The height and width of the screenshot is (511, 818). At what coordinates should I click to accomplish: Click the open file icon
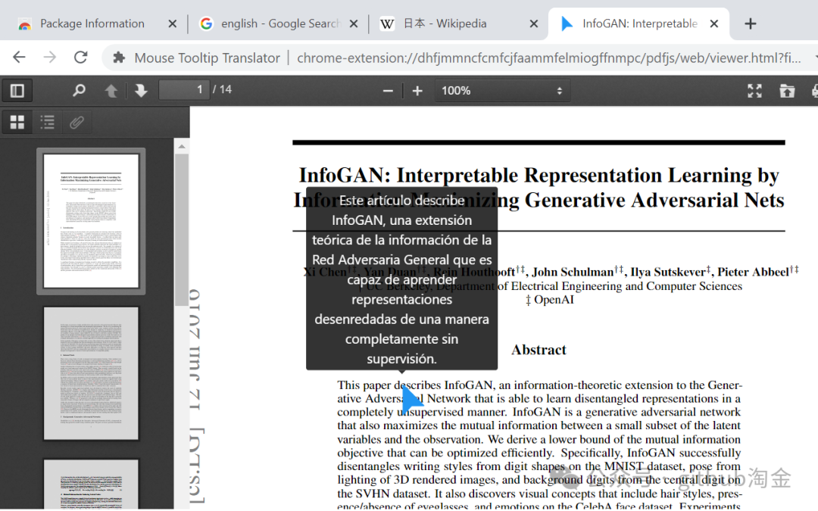point(787,91)
